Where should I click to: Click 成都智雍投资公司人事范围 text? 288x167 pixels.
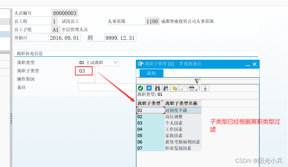pos(187,21)
